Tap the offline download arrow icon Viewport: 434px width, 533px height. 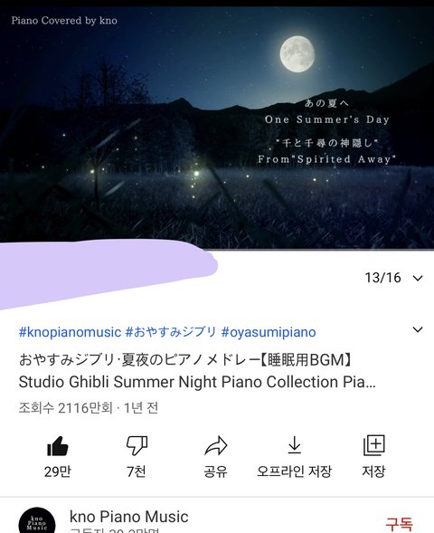(x=294, y=445)
